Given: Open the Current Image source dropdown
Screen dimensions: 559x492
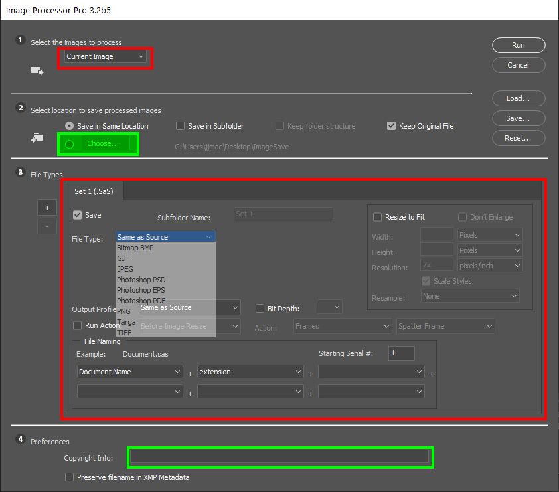Looking at the screenshot, I should click(x=105, y=56).
